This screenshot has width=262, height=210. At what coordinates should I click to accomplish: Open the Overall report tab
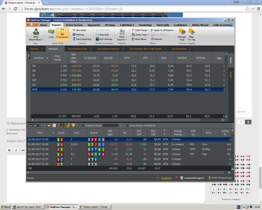[x=34, y=49]
